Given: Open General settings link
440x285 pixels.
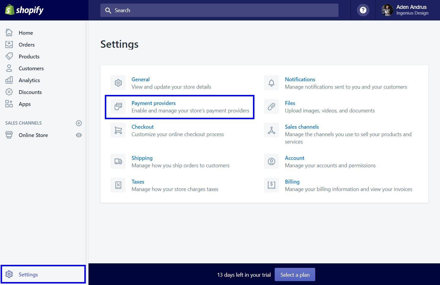Looking at the screenshot, I should (140, 79).
